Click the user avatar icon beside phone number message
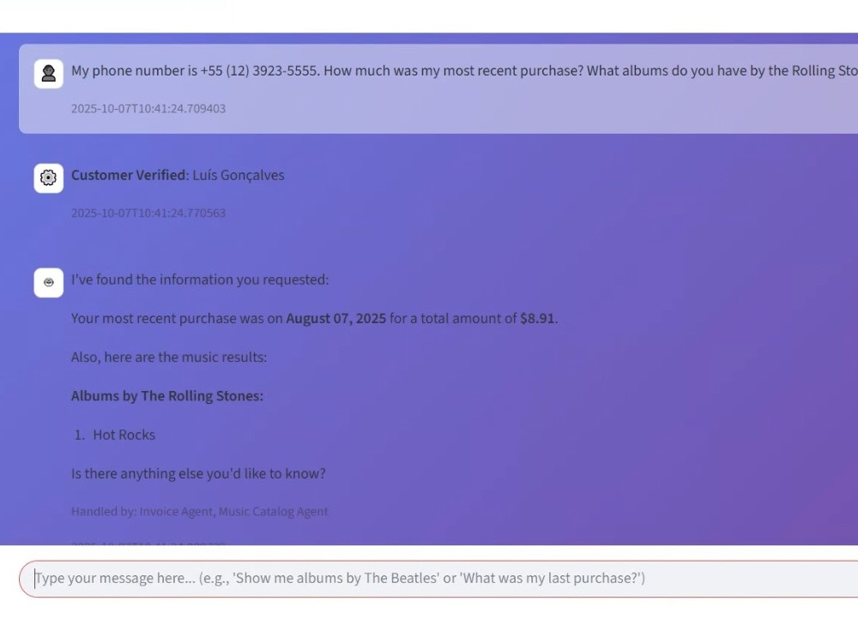 49,74
